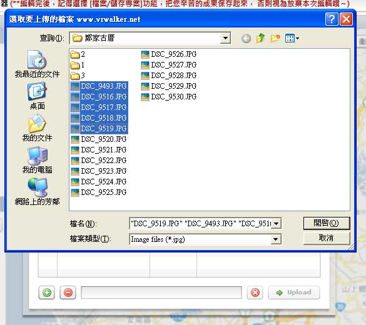The image size is (366, 325).
Task: Open 我最近的文件 shortcut
Action: click(37, 64)
